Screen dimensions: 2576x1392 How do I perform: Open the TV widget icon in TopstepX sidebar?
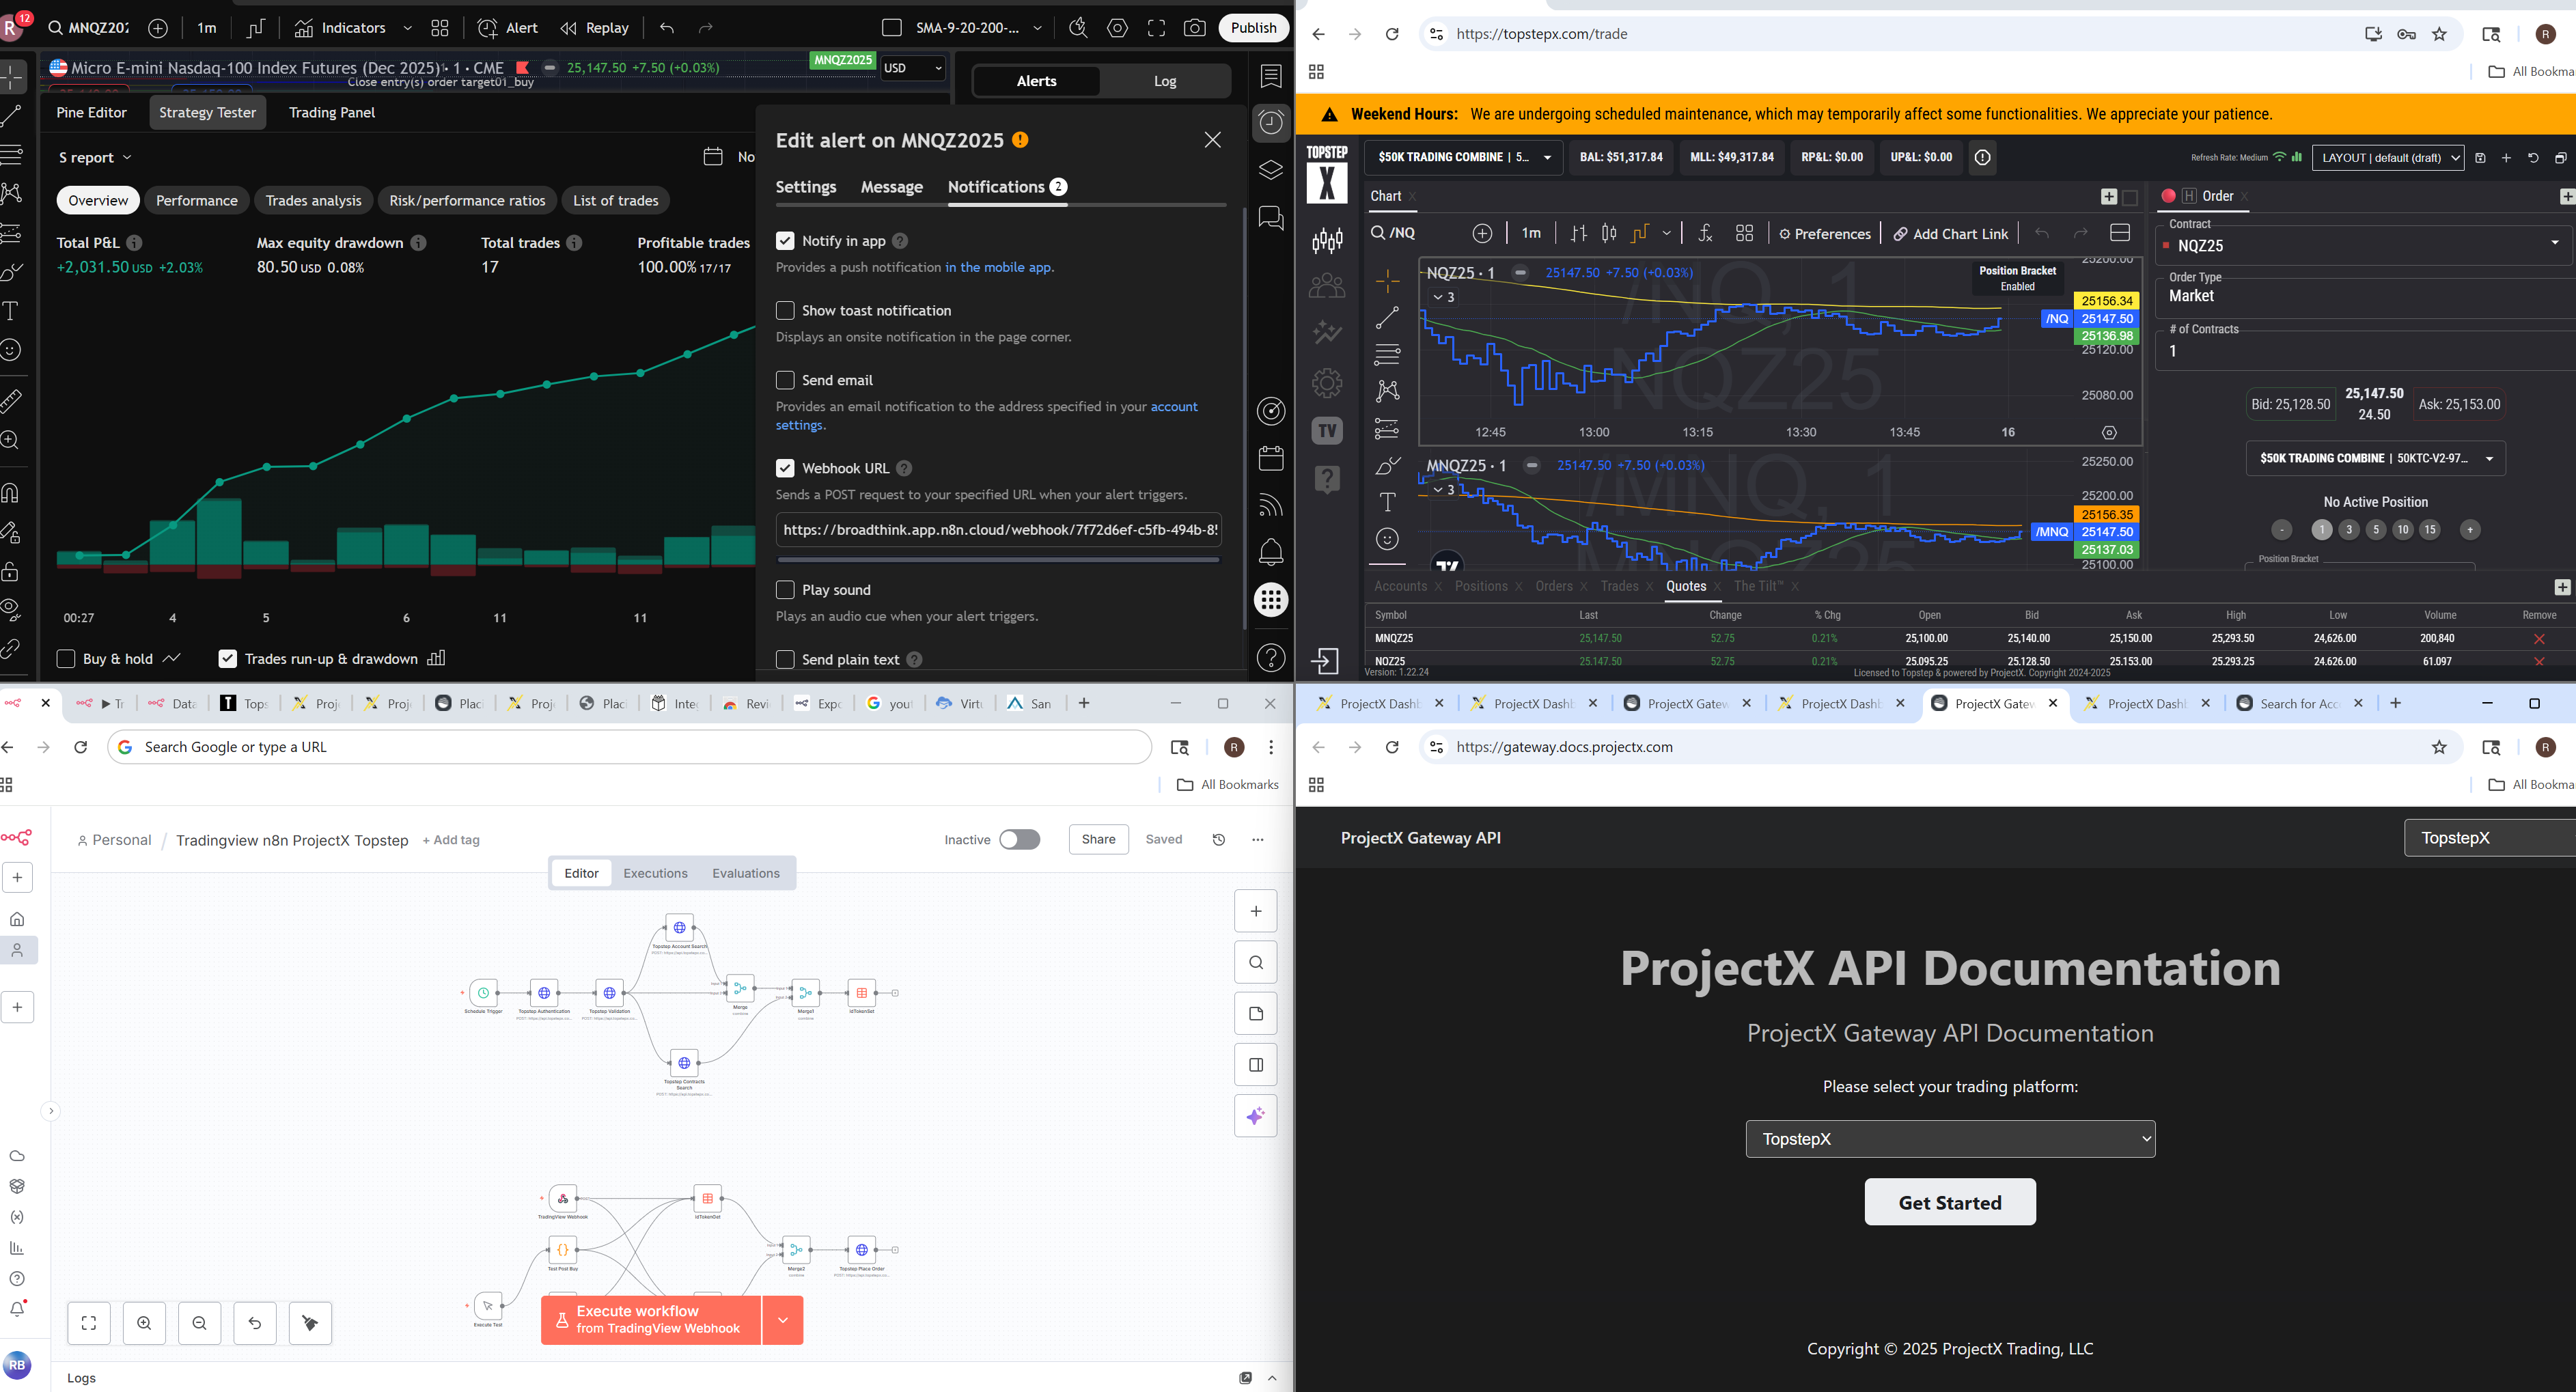point(1327,430)
